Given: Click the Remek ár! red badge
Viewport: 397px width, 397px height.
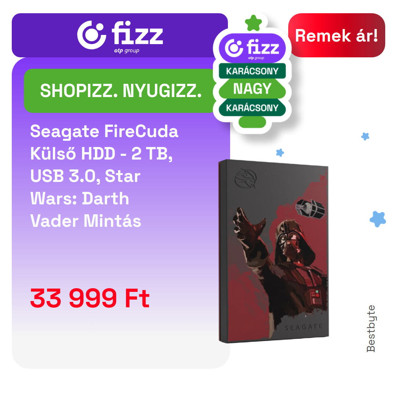Looking at the screenshot, I should pyautogui.click(x=336, y=35).
